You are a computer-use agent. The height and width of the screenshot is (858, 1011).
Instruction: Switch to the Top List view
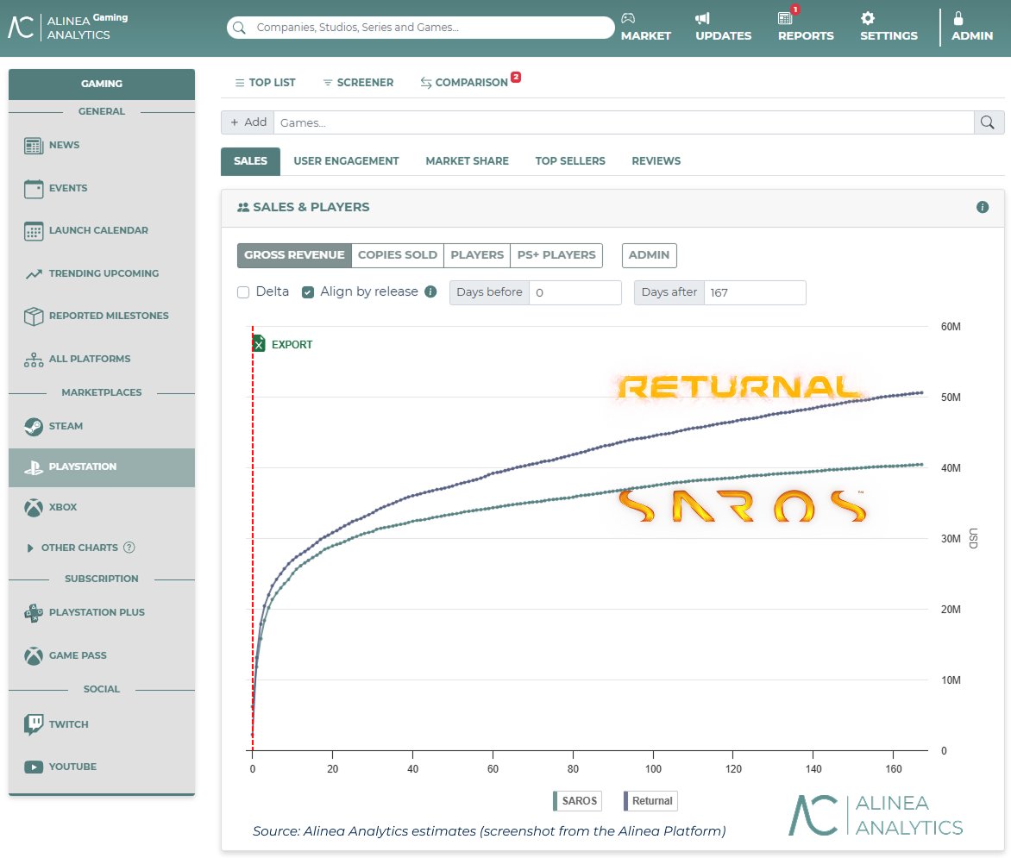point(265,83)
